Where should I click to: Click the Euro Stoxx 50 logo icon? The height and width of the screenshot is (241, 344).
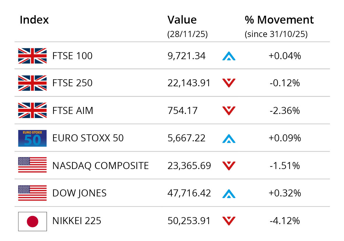[x=32, y=138]
